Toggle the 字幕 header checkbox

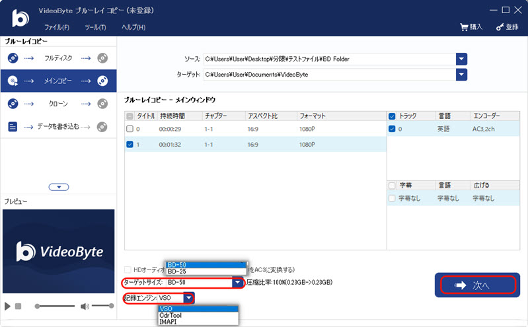coord(392,186)
